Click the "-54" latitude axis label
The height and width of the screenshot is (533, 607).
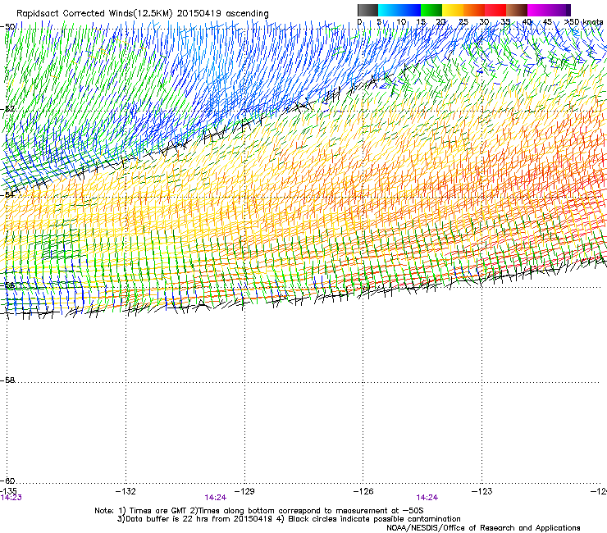[x=7, y=194]
